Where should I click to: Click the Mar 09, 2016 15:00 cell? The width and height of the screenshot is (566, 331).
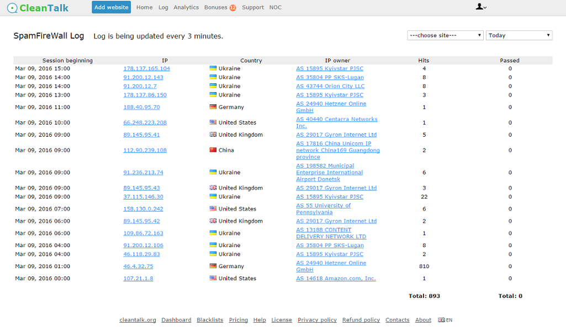(43, 68)
